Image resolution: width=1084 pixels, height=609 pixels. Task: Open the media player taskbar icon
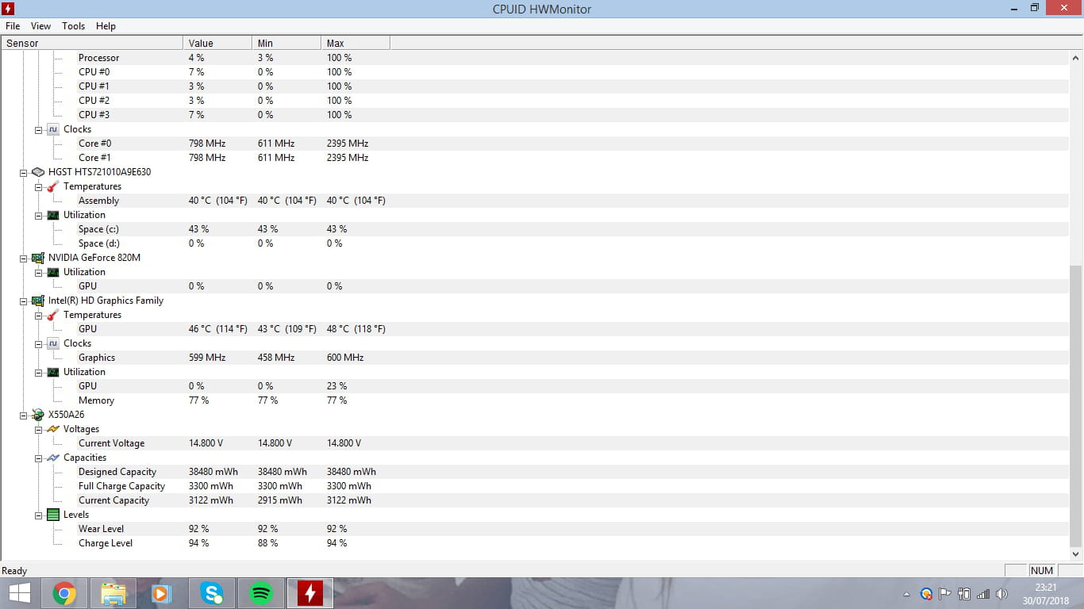161,592
